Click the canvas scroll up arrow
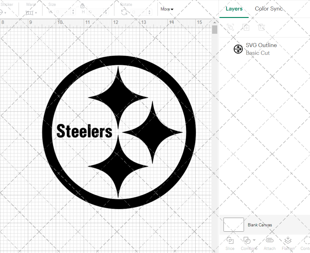Image resolution: width=310 pixels, height=253 pixels. pyautogui.click(x=215, y=22)
